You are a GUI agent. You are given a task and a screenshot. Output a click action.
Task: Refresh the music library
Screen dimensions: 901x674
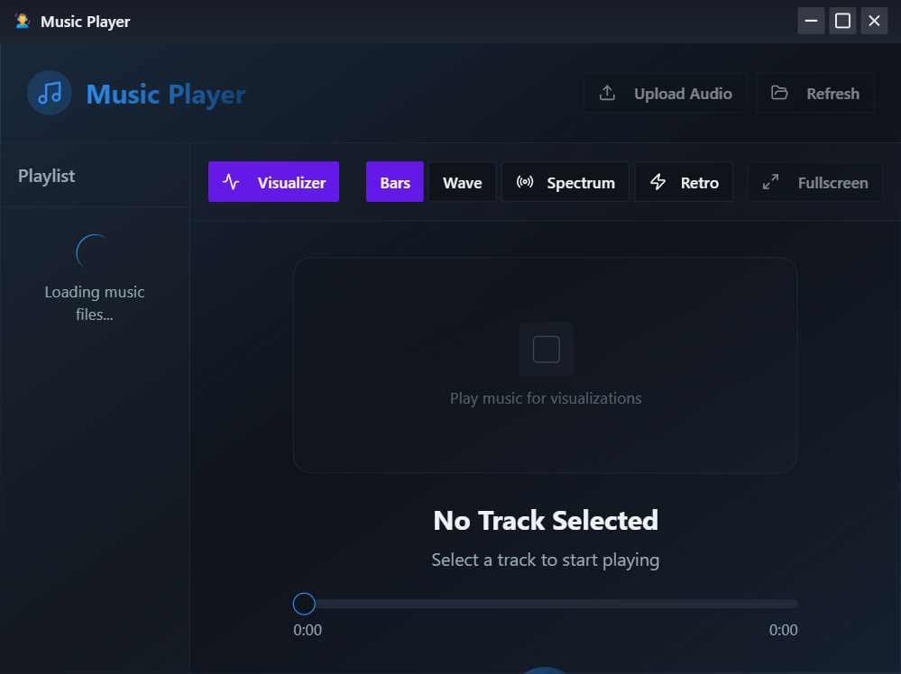tap(814, 93)
